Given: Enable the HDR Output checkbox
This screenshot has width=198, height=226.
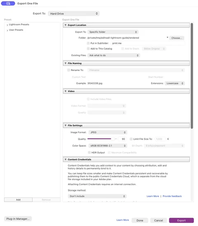Looking at the screenshot, I should (x=89, y=152).
